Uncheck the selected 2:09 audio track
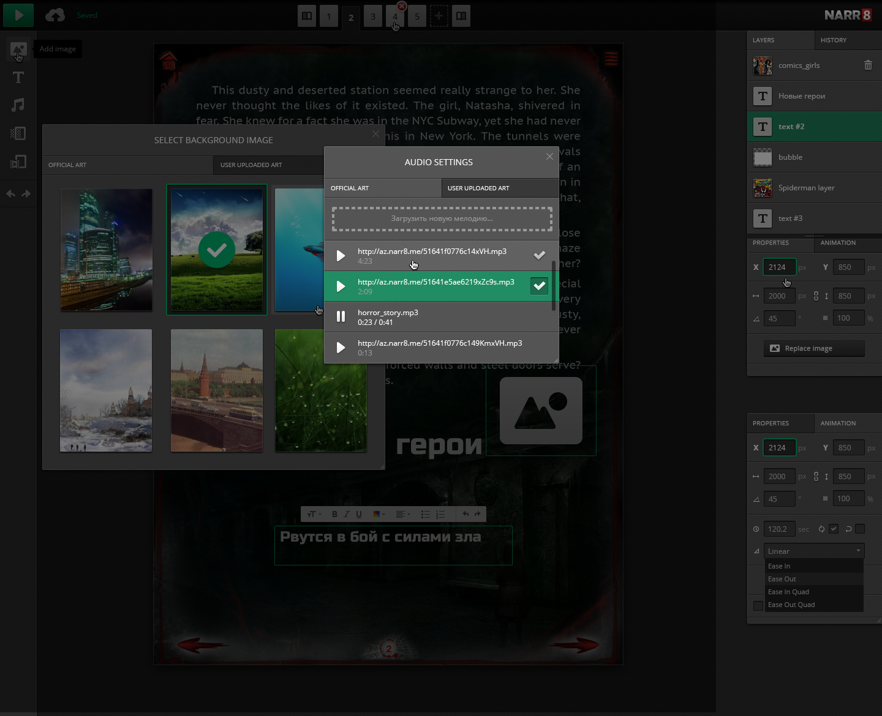This screenshot has height=716, width=882. (x=539, y=286)
